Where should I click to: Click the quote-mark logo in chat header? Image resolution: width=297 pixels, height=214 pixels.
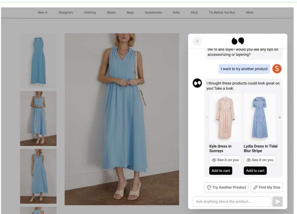pyautogui.click(x=238, y=41)
